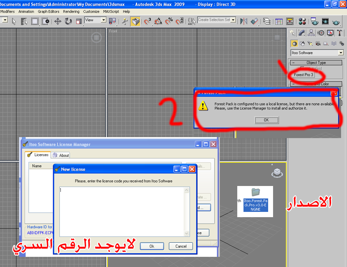The image size is (347, 267).
Task: Switch to the Utilities hammer tab
Action: (339, 33)
